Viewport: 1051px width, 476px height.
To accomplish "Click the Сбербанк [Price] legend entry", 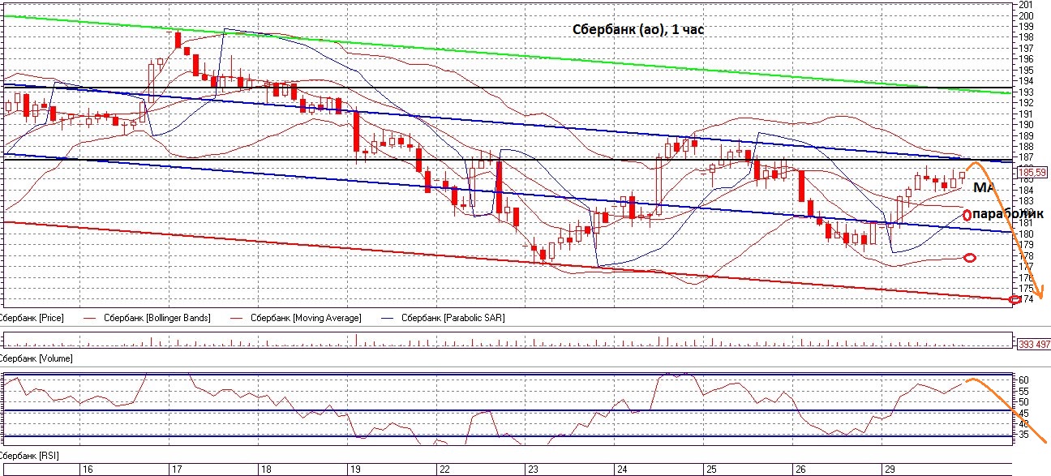I will click(x=32, y=318).
